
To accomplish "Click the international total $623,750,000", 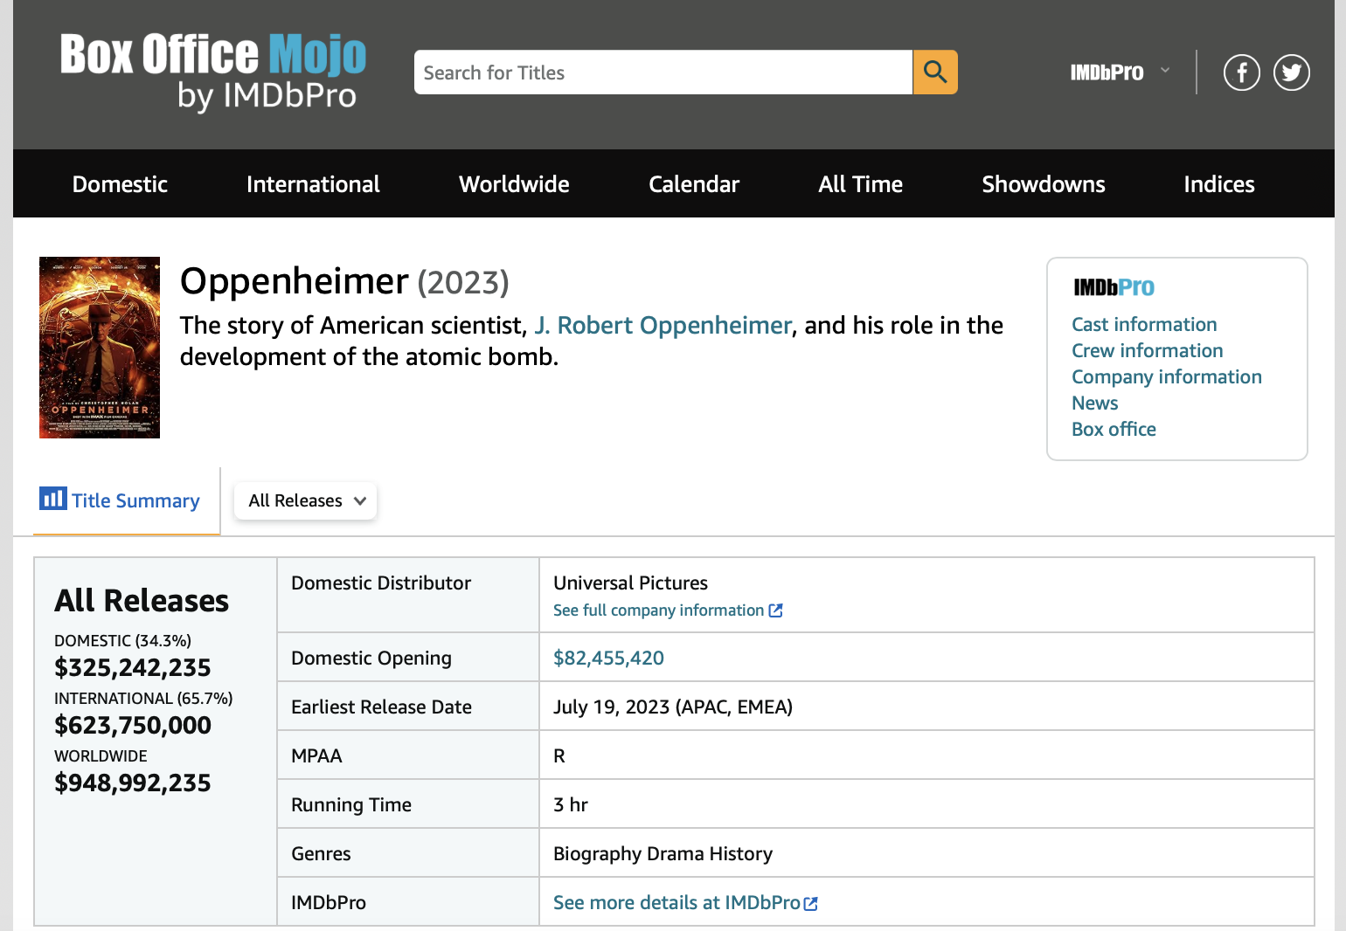I will 133,726.
